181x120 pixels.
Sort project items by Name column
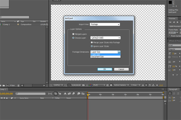coord(3,21)
